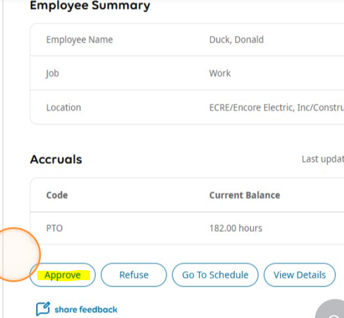Click the Employee Summary heading

90,5
